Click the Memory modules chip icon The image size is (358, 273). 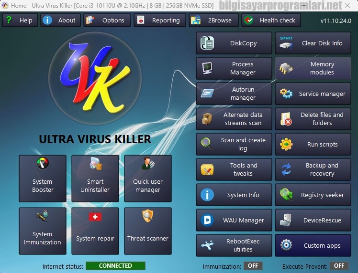(286, 68)
